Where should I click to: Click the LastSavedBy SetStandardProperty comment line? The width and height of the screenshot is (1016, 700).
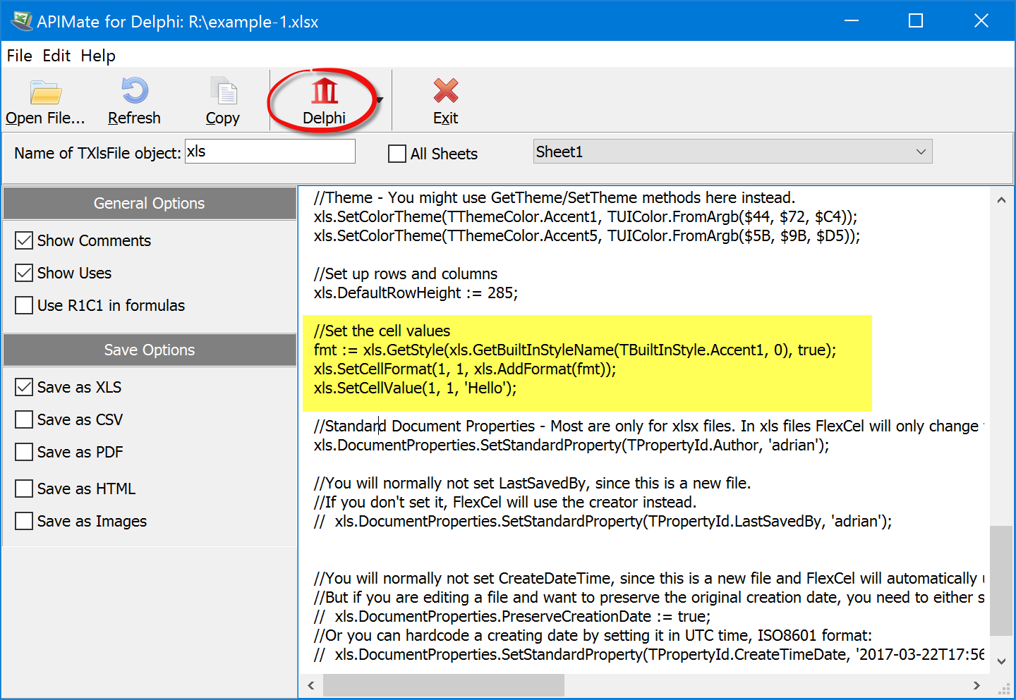tap(603, 521)
